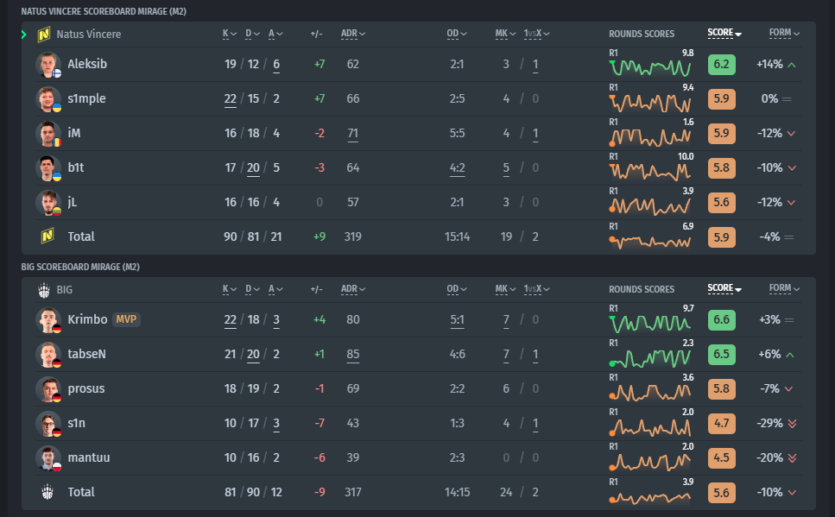
Task: Click Krimbo's green 6.6 score badge
Action: 722,320
